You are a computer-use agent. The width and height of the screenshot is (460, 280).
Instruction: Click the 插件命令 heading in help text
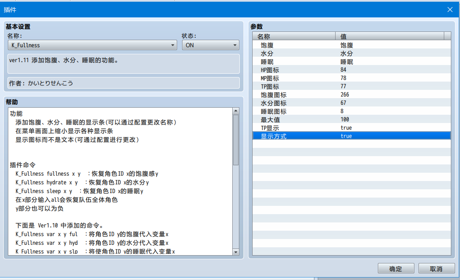pos(22,165)
